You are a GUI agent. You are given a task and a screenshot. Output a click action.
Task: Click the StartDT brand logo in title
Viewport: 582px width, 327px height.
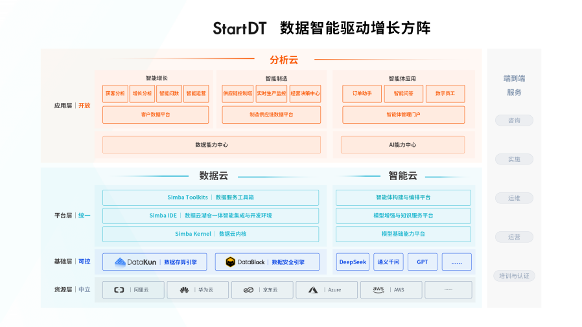pyautogui.click(x=239, y=28)
